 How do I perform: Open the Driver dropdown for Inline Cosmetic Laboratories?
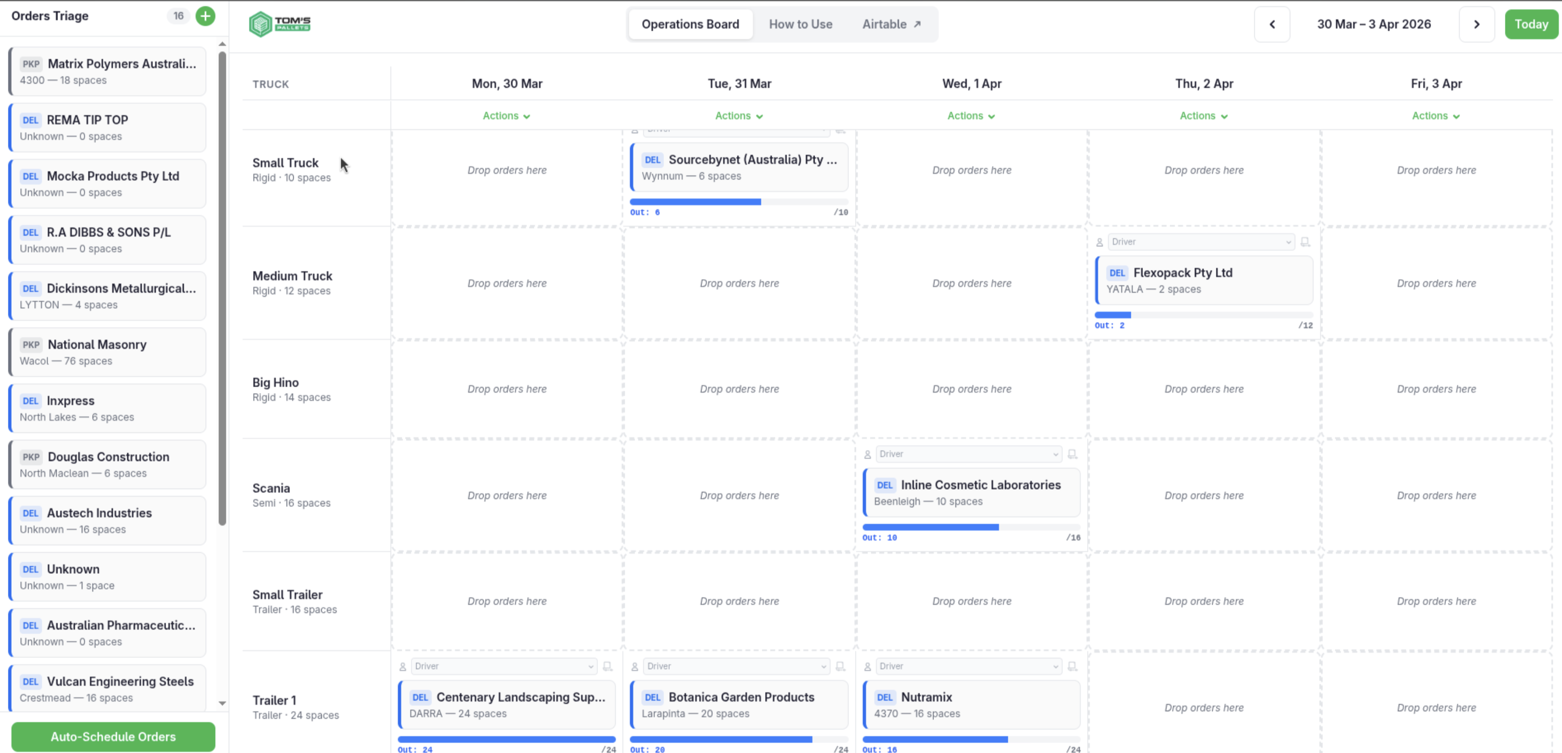[x=969, y=454]
